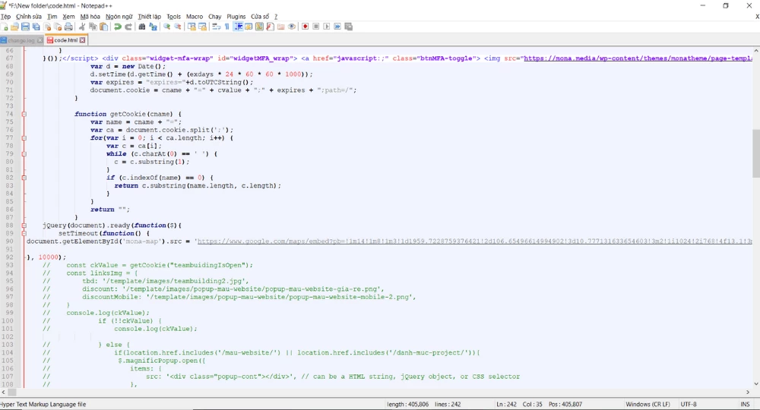Click the vertical scrollbar down arrow

(x=755, y=384)
